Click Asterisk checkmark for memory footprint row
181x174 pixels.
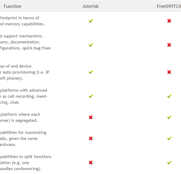91,21
